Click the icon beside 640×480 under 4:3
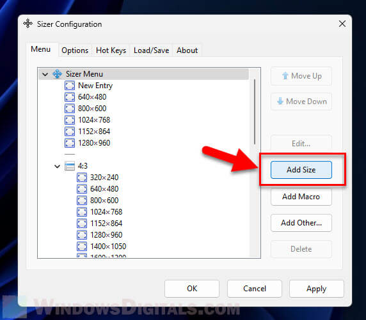 coord(82,189)
